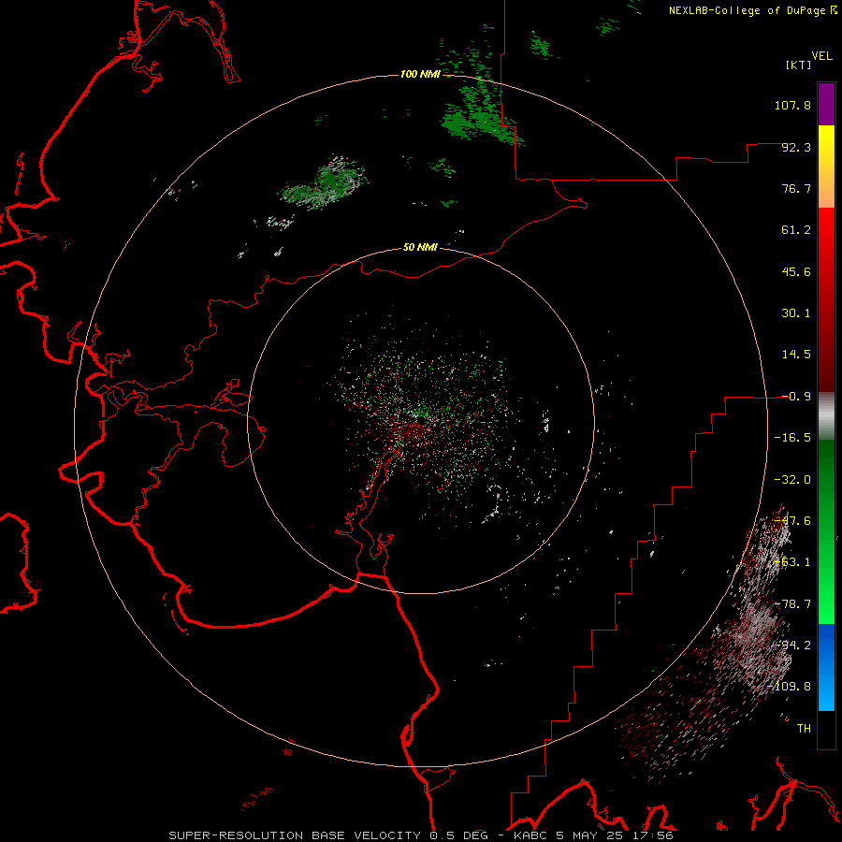Click the -0.9 velocity scale value

coord(796,397)
